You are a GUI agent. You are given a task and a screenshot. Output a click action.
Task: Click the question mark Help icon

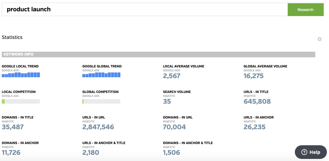click(x=304, y=152)
